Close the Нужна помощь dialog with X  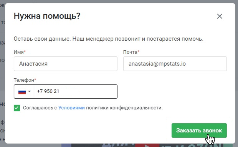click(220, 16)
